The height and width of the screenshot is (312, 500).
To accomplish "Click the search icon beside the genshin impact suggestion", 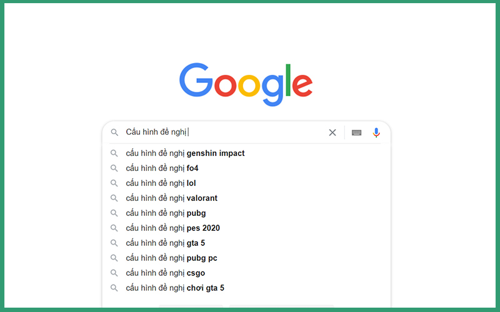I will [x=114, y=154].
